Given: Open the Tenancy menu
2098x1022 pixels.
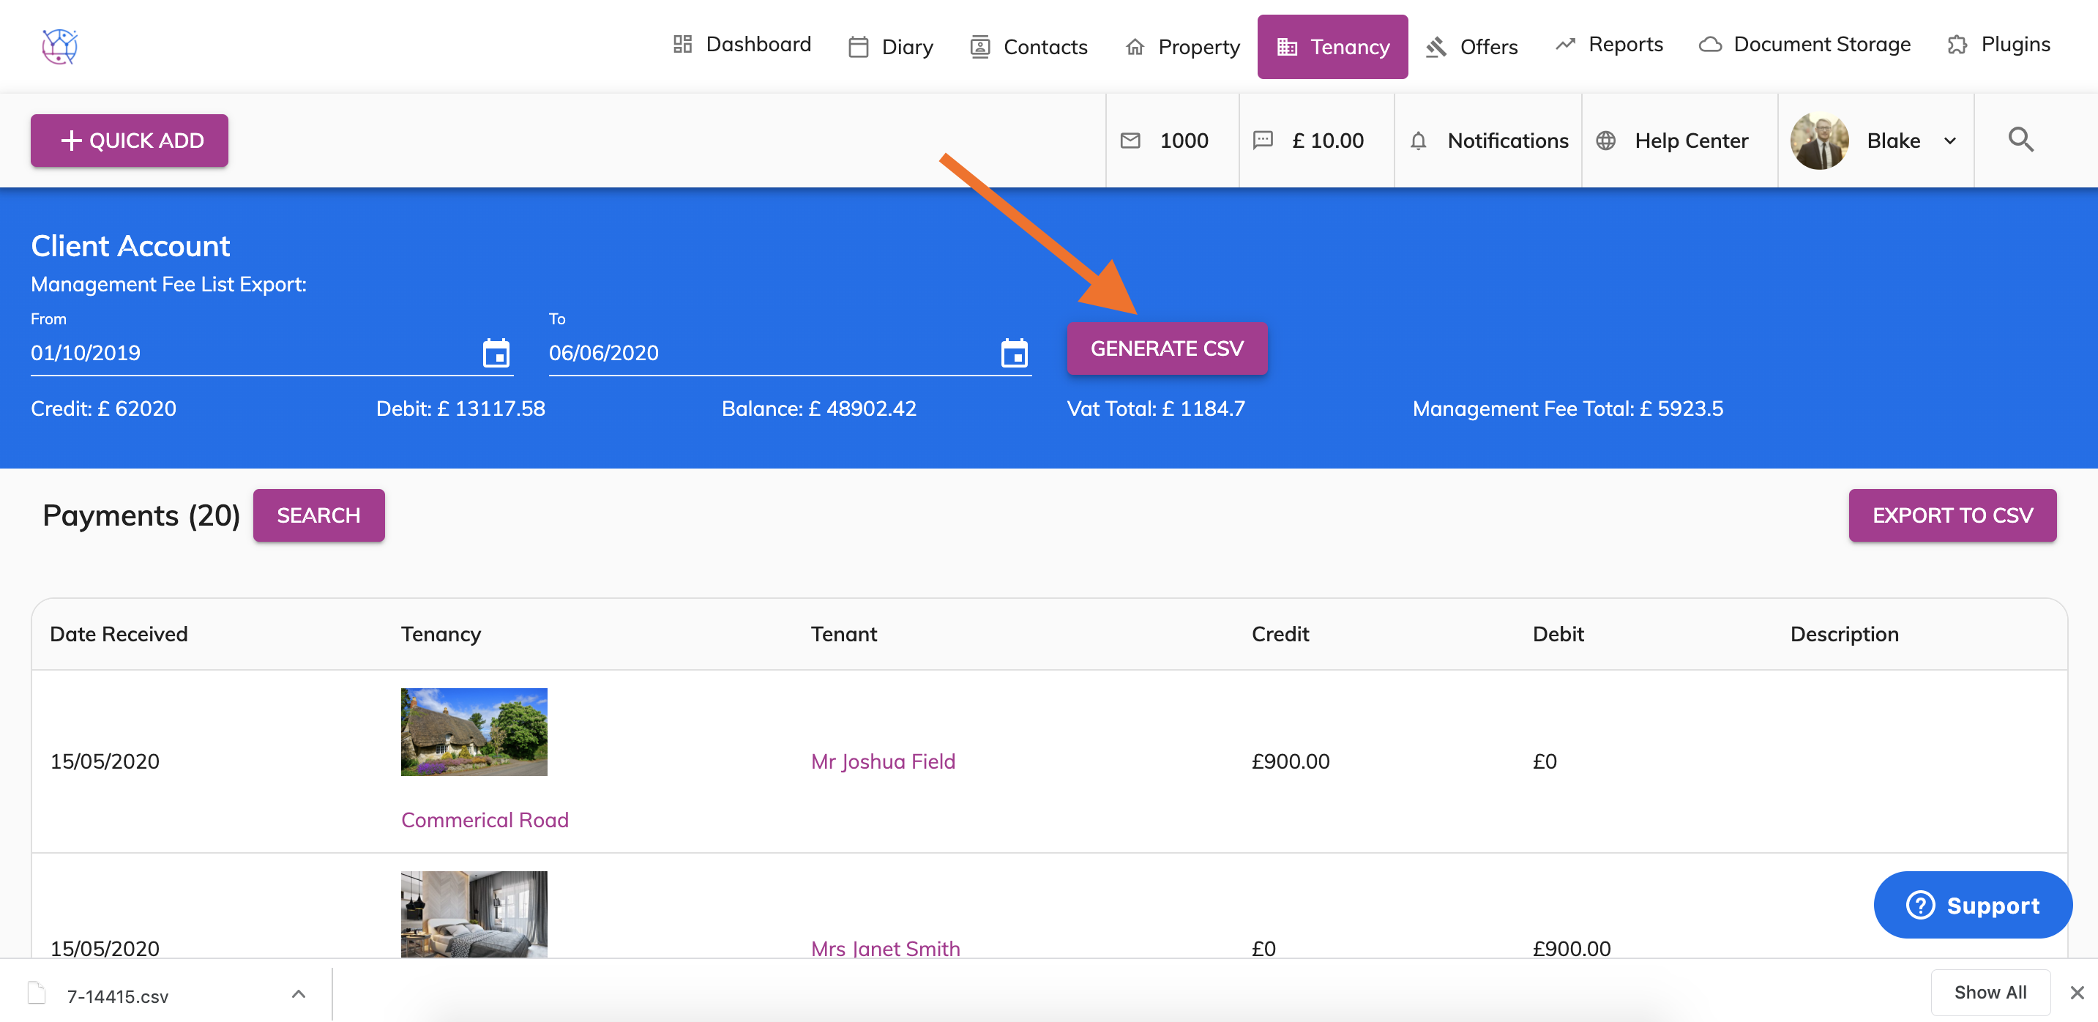Looking at the screenshot, I should point(1332,48).
